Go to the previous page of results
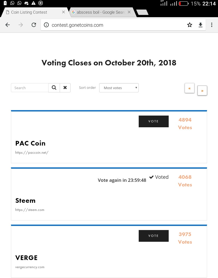 point(189,88)
